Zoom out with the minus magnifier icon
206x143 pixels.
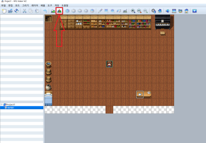[139, 11]
